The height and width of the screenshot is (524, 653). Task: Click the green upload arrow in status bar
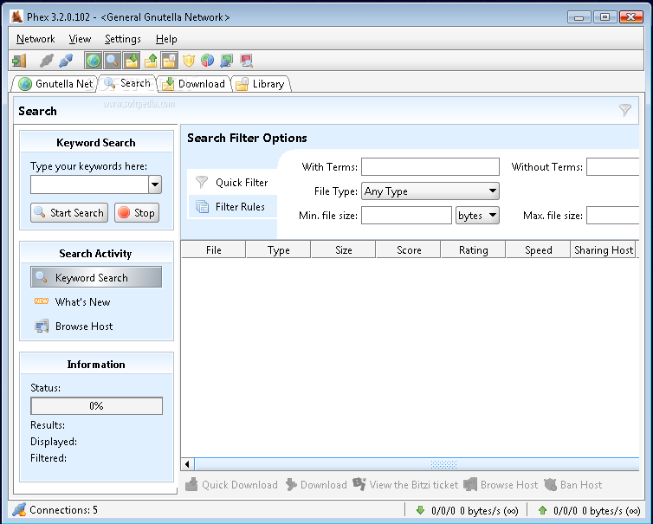(x=542, y=510)
